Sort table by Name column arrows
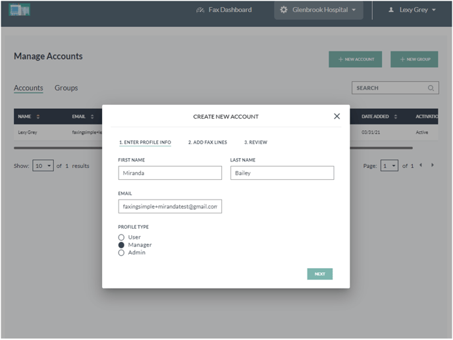The height and width of the screenshot is (340, 453). (38, 117)
